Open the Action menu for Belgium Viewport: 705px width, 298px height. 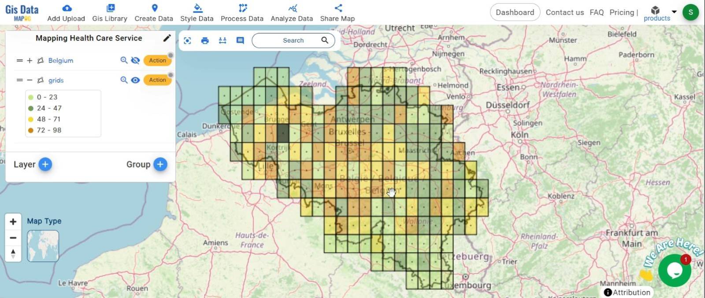tap(157, 60)
